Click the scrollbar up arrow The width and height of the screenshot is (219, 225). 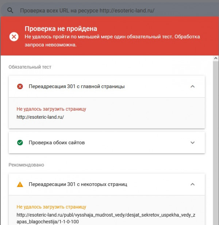(216, 58)
